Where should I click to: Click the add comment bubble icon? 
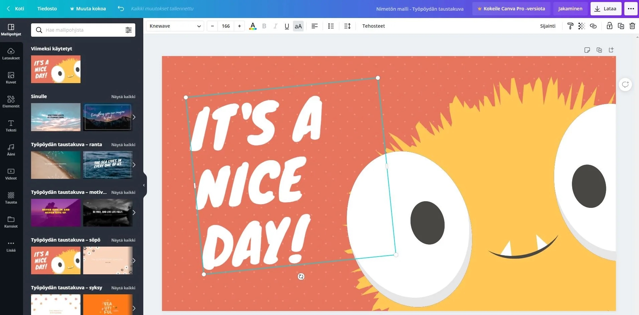[x=625, y=84]
